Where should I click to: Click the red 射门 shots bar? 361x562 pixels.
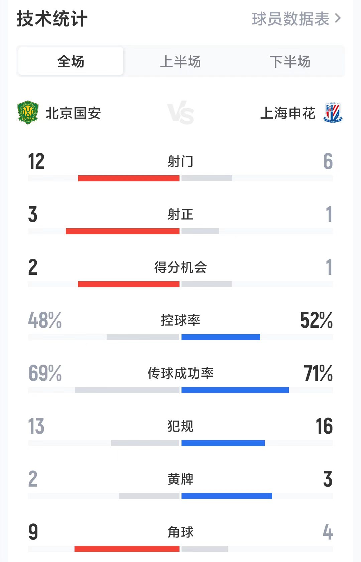tap(129, 178)
